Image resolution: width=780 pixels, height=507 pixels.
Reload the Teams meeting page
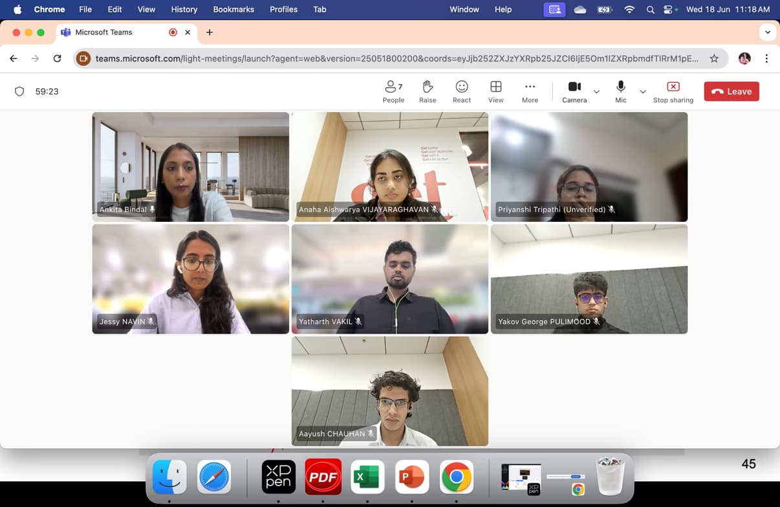coord(57,58)
